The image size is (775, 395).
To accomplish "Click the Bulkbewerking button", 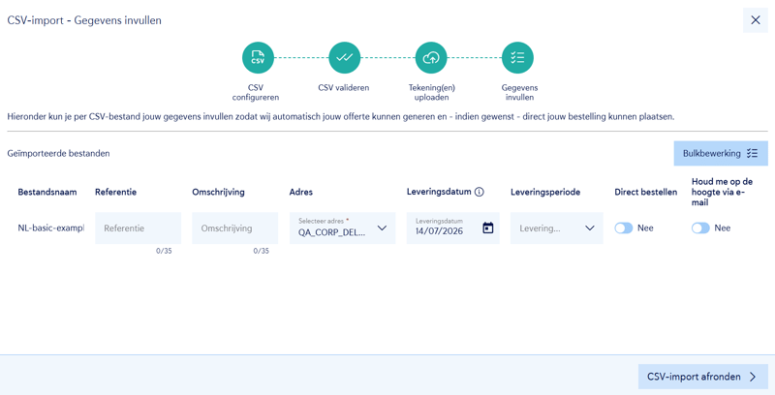I will click(x=721, y=153).
